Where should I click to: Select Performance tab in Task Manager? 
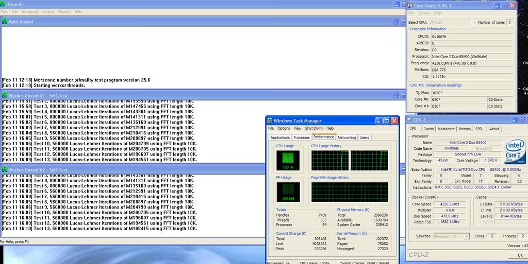click(x=324, y=137)
